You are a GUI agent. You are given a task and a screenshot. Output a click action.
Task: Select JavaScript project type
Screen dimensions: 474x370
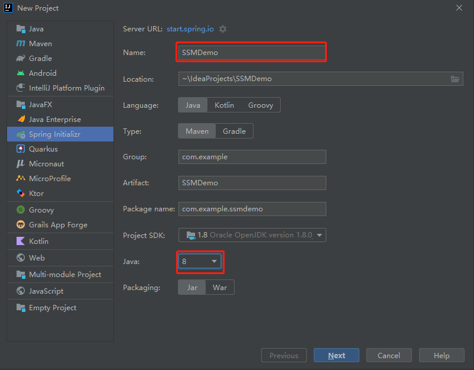tap(60, 291)
